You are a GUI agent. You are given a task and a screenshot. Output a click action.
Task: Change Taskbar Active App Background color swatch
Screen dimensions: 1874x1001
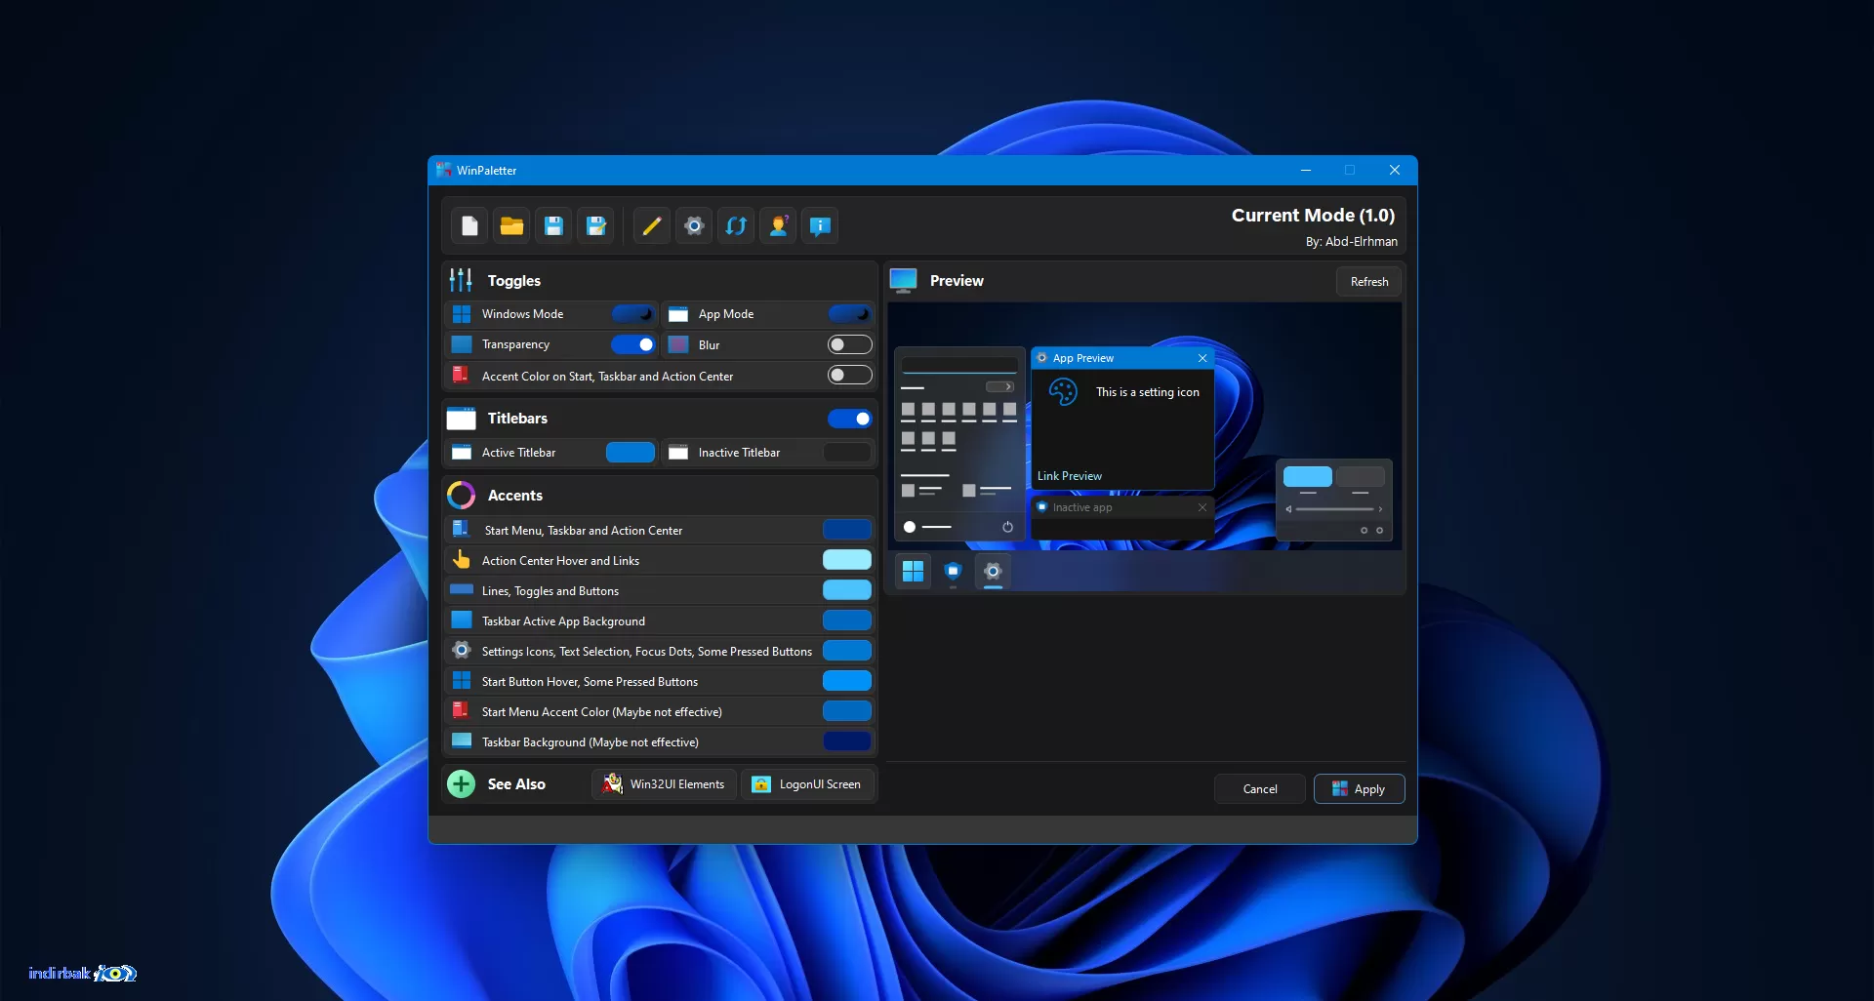(847, 621)
